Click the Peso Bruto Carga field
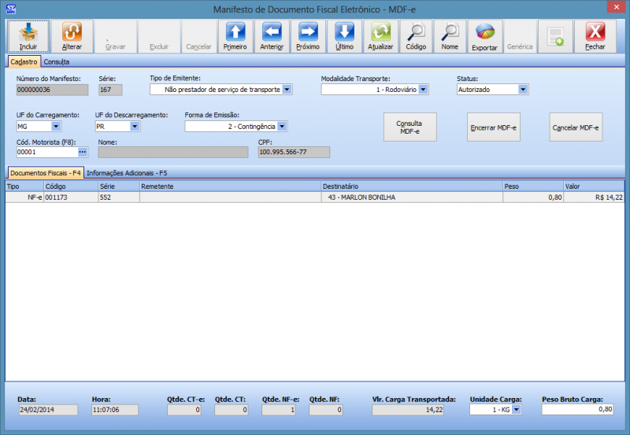Screen dimensions: 630x435 pos(577,410)
